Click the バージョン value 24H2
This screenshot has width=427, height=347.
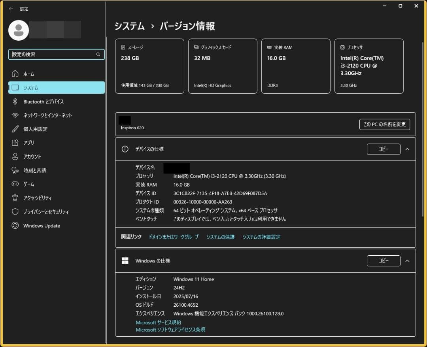[179, 288]
